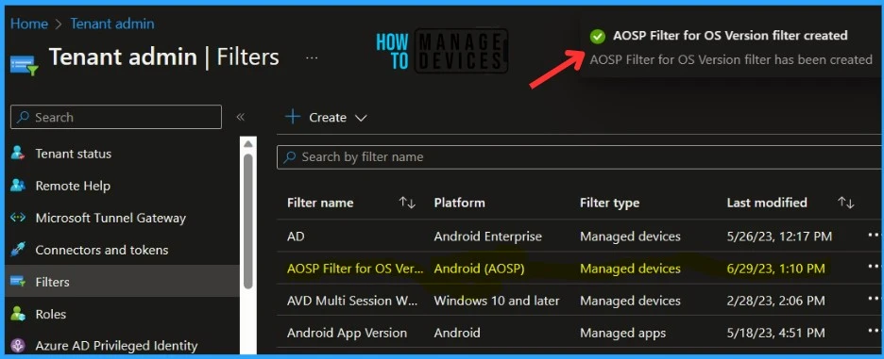The image size is (884, 359).
Task: Open Roles in sidebar
Action: coord(51,314)
